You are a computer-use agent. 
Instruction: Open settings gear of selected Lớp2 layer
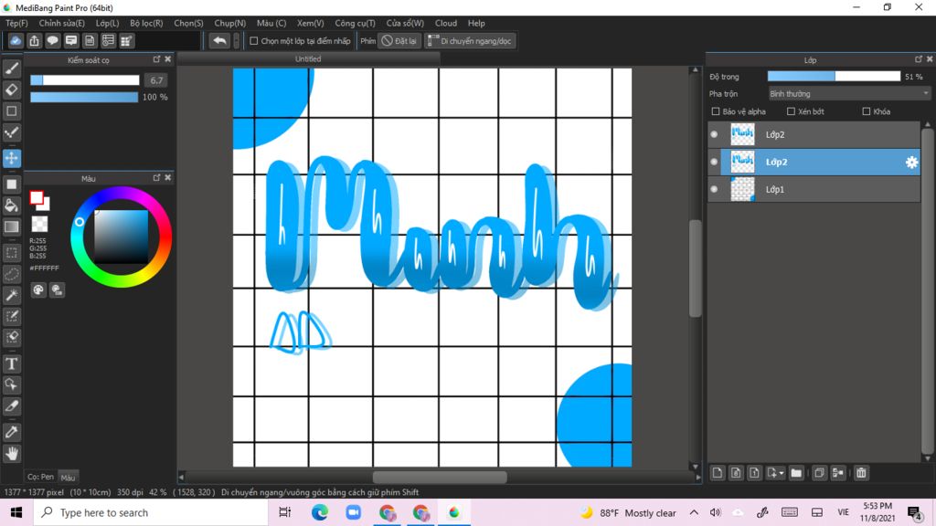coord(911,163)
